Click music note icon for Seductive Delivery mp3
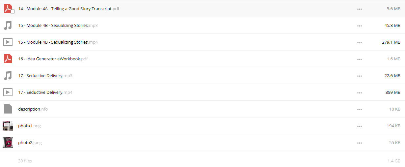The width and height of the screenshot is (405, 167). 8,75
